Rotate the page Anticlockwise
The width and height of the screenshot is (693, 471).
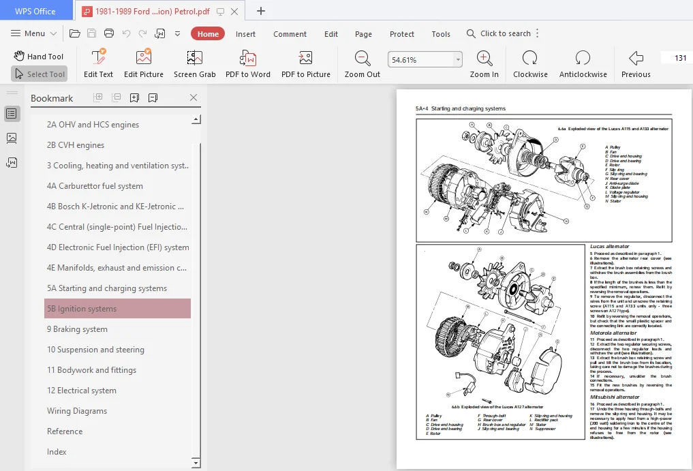click(x=583, y=63)
